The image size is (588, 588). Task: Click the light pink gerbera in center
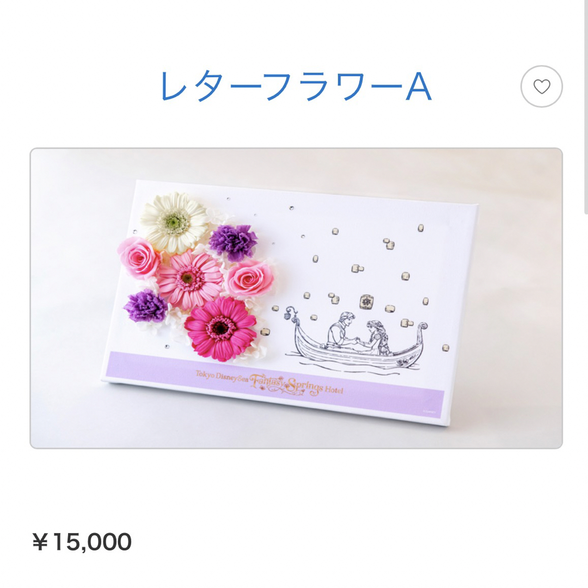(x=189, y=279)
